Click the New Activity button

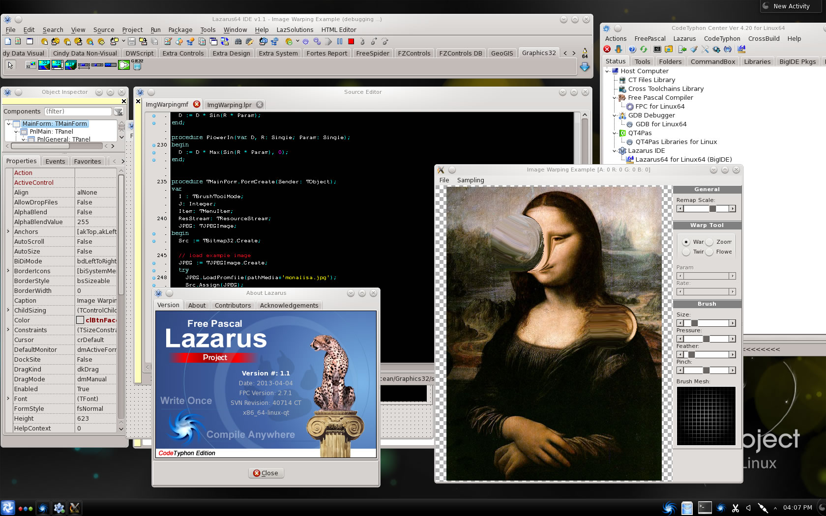(x=792, y=6)
